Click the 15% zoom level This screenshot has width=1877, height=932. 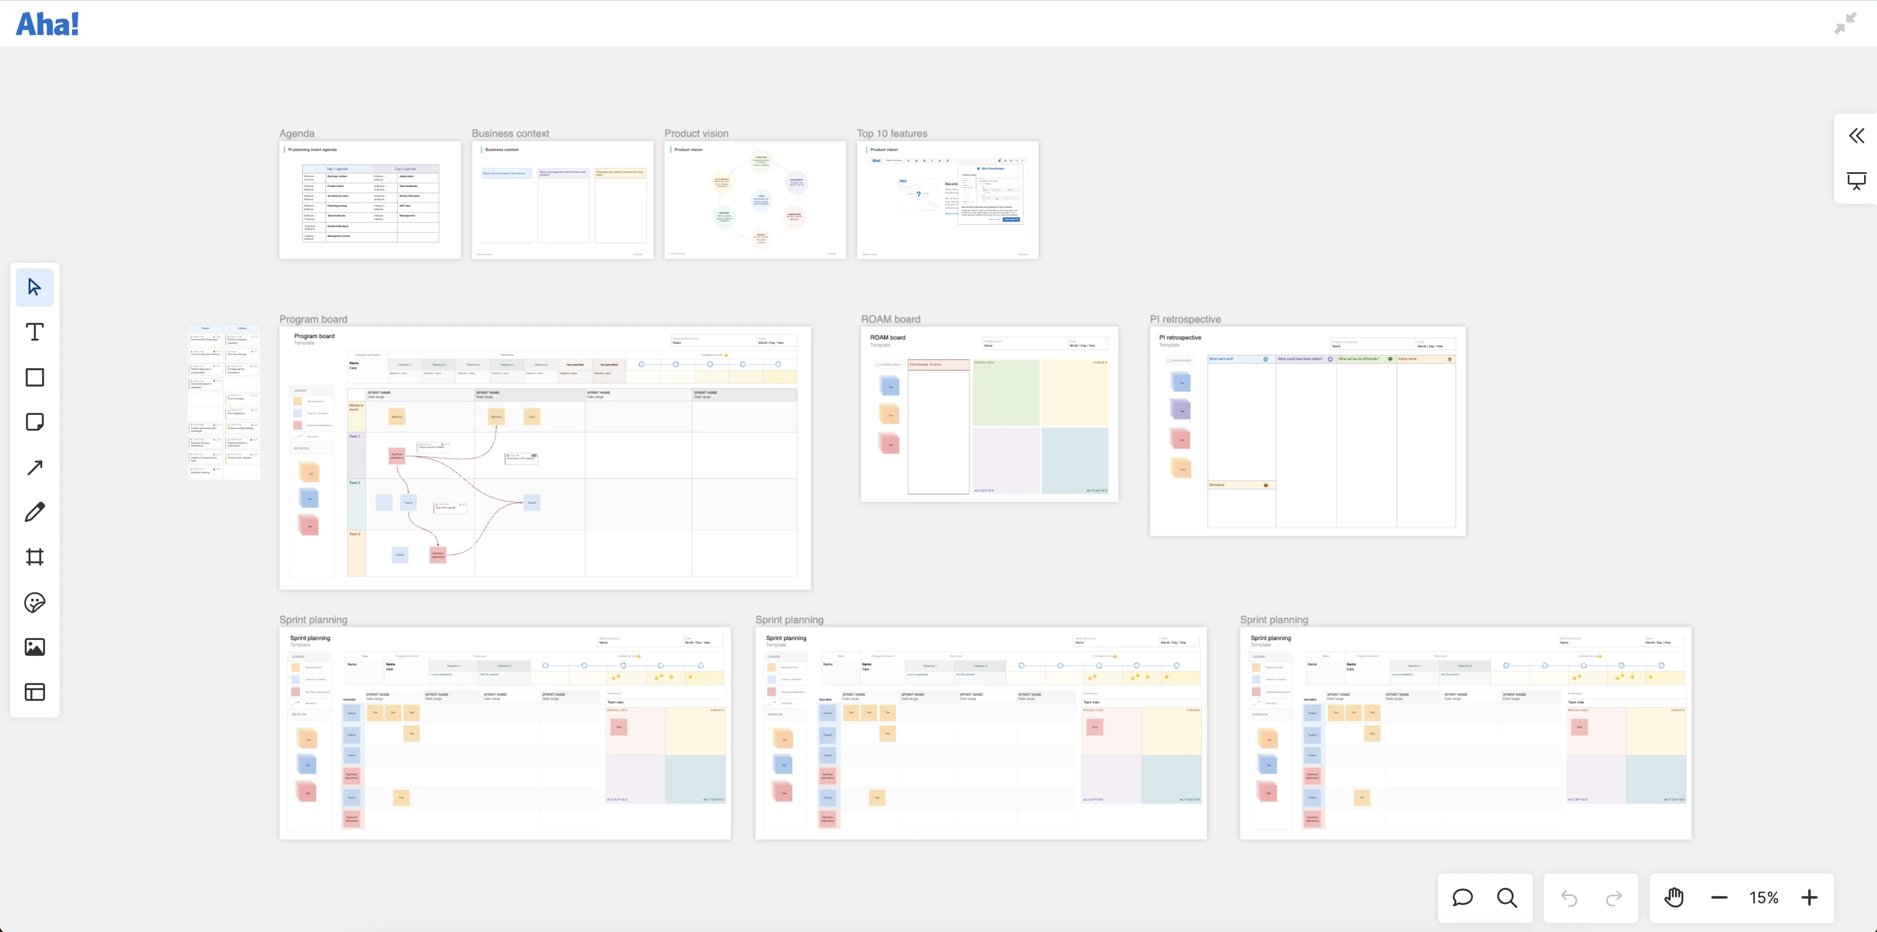1764,898
